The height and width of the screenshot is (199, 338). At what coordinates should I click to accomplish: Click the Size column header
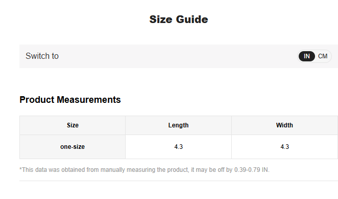(73, 125)
